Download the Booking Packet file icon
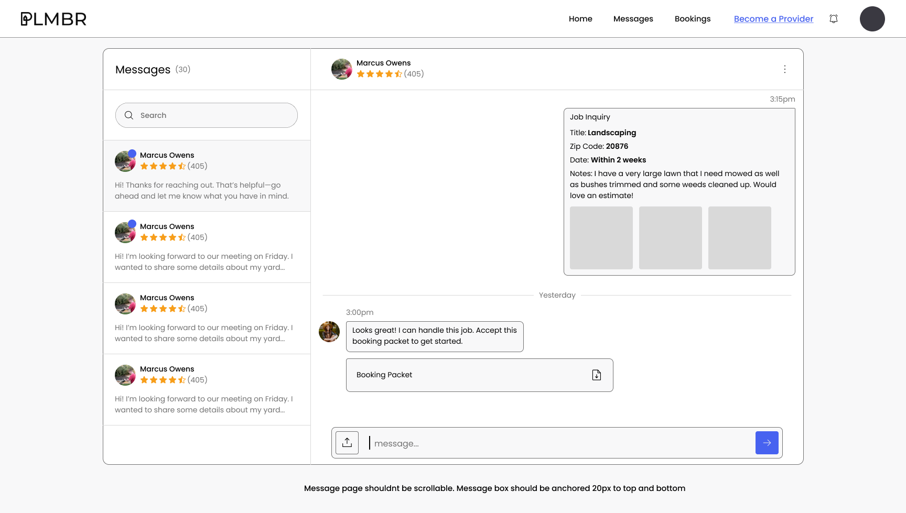906x513 pixels. [x=597, y=375]
